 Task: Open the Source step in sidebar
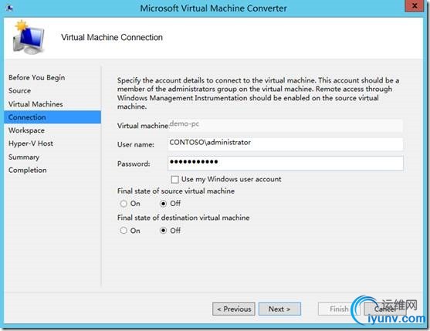pyautogui.click(x=19, y=91)
